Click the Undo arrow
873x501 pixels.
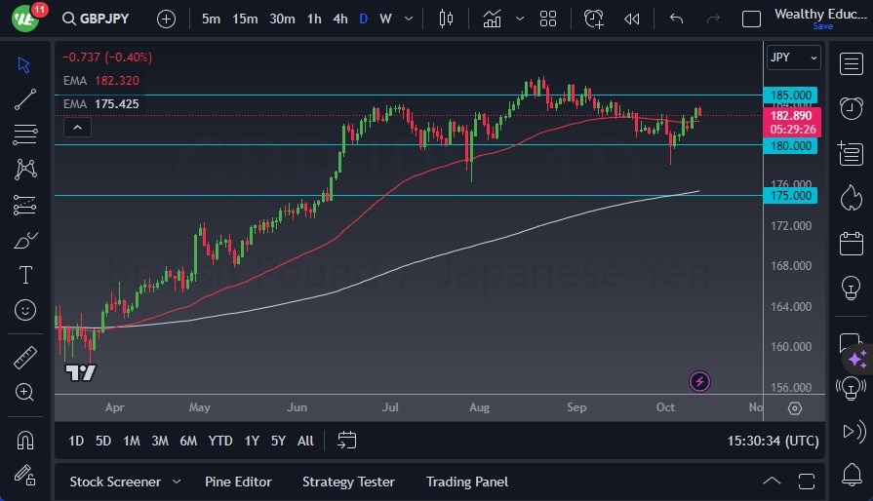coord(677,19)
